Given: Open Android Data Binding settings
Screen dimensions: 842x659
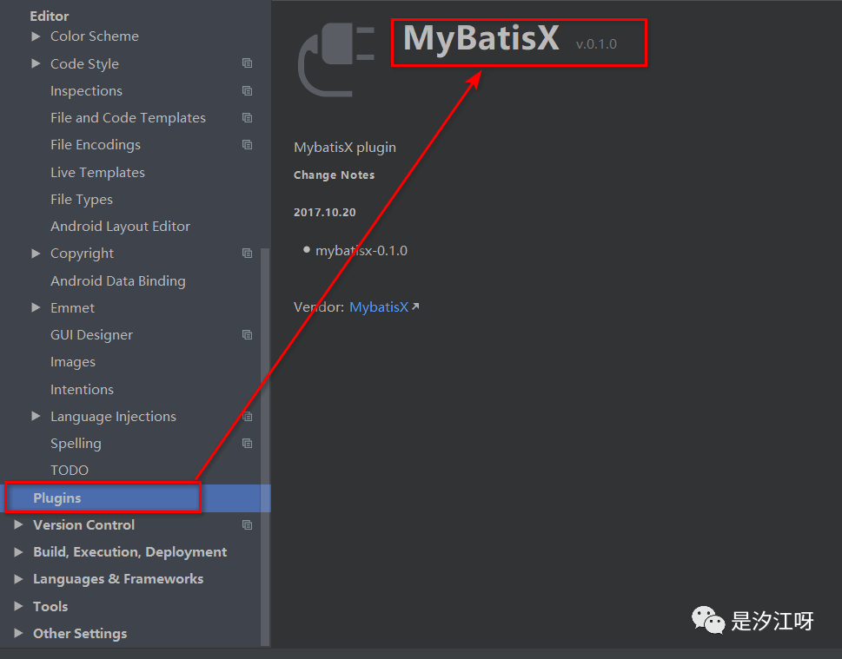Looking at the screenshot, I should (118, 281).
